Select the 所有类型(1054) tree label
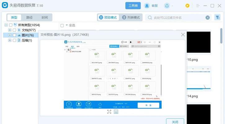Viewport: 225px width, 124px height. click(x=29, y=25)
